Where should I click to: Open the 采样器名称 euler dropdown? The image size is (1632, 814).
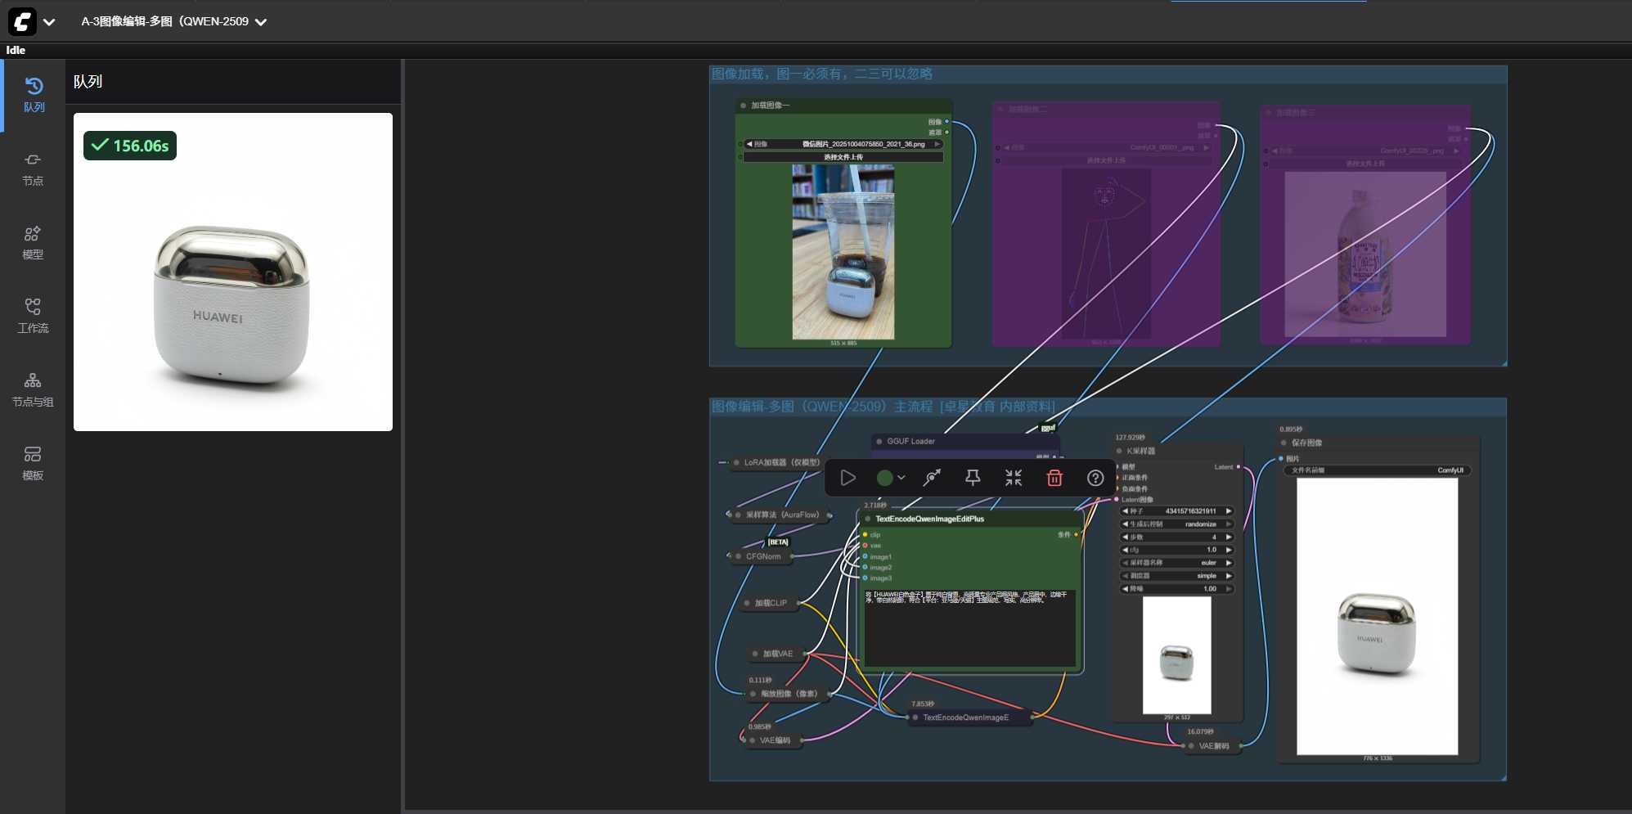1176,563
